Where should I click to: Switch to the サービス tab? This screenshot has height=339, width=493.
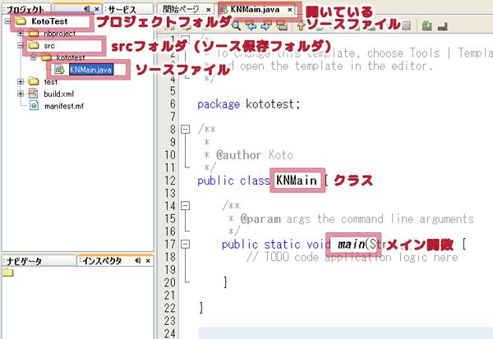122,9
